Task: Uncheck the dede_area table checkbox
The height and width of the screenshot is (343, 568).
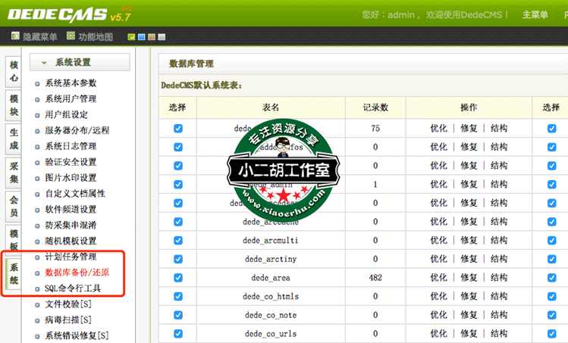Action: pyautogui.click(x=178, y=277)
